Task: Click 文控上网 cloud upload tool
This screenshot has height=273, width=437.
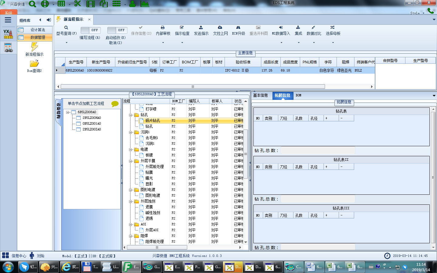Action: 220,30
